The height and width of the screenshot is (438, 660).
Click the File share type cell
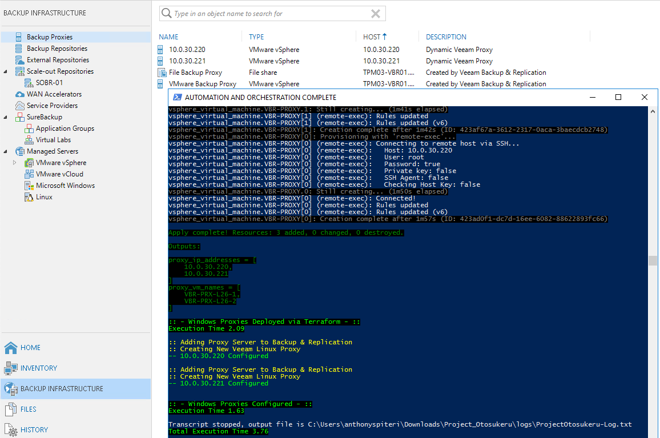click(263, 73)
